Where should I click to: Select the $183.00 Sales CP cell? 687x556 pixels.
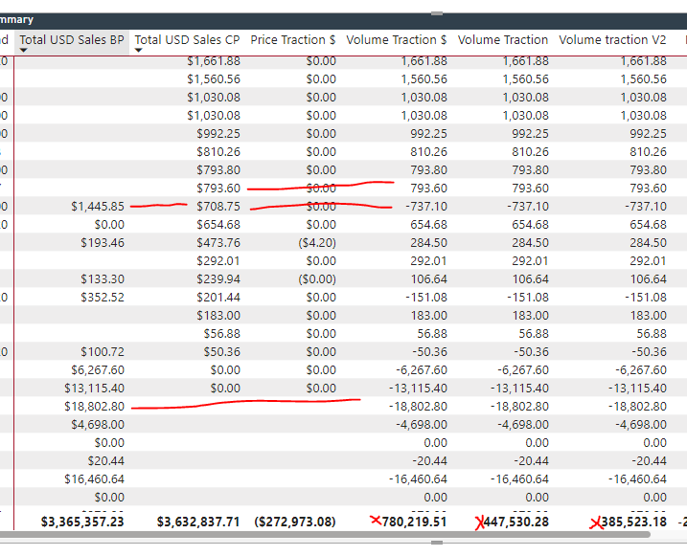(x=218, y=316)
